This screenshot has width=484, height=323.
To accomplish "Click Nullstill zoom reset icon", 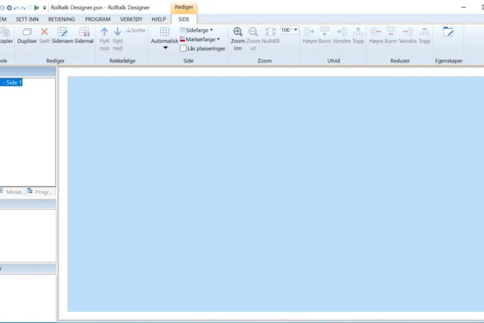I will coord(270,32).
